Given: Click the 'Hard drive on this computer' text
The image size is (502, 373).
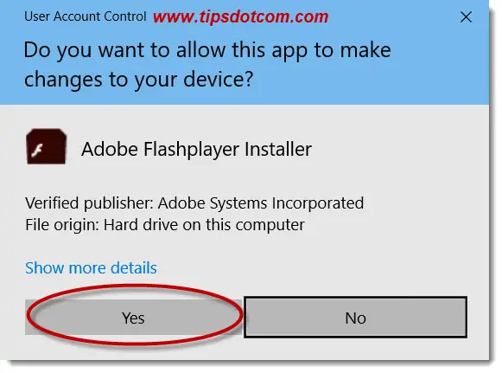Looking at the screenshot, I should [204, 224].
